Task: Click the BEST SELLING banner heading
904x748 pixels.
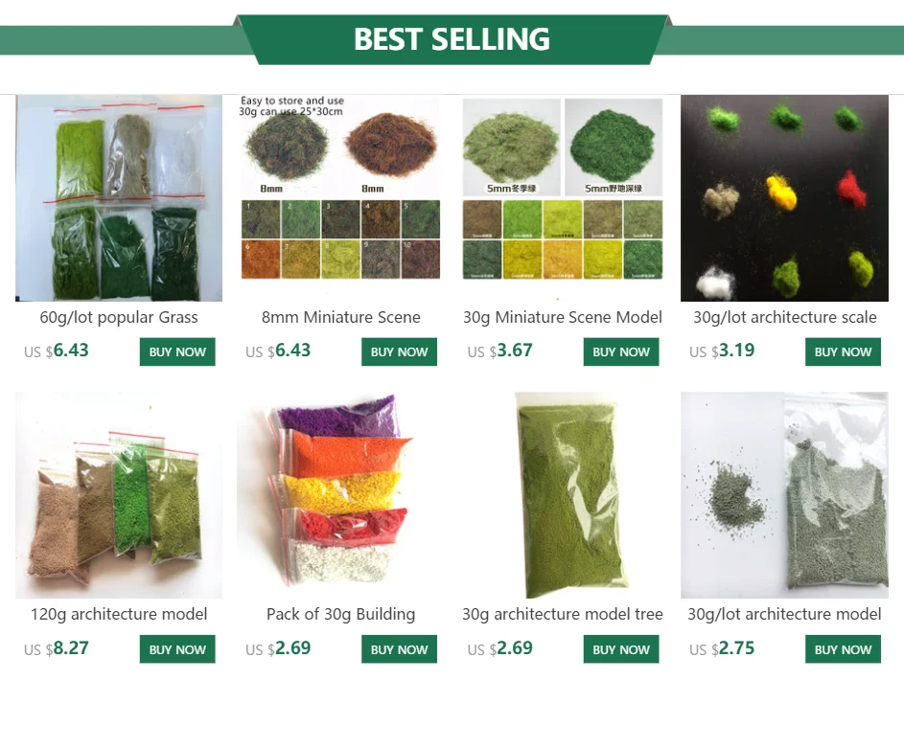Action: (452, 39)
